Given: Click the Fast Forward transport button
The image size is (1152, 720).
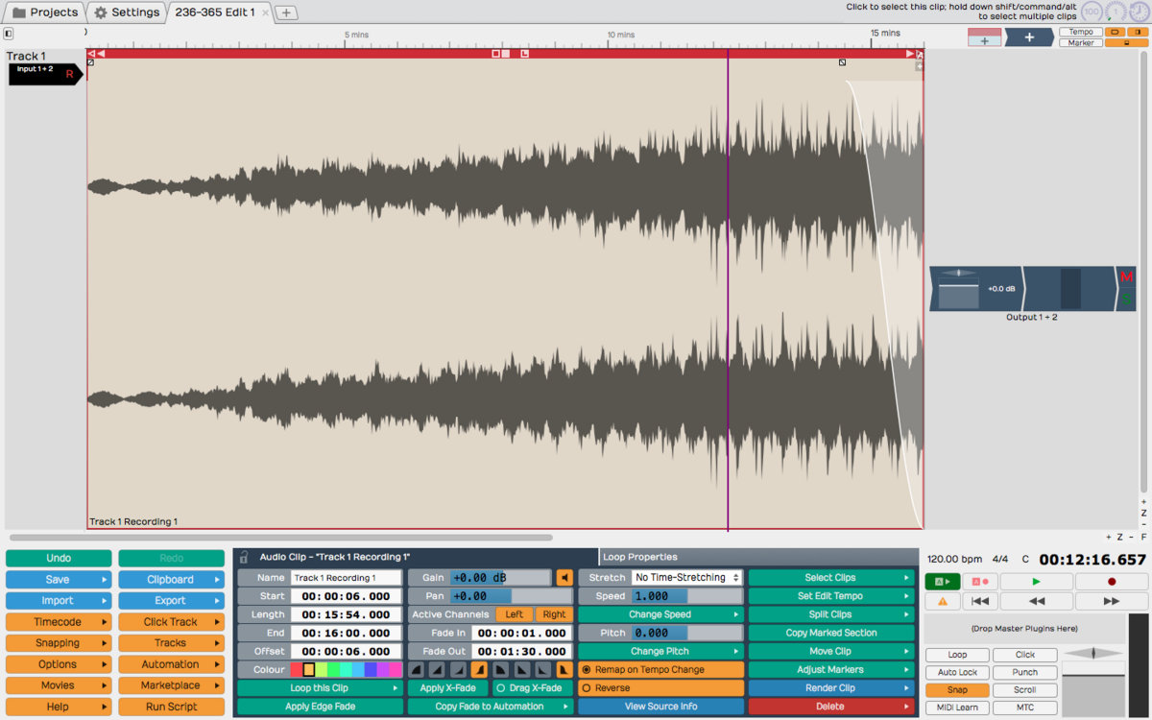Looking at the screenshot, I should pos(1112,601).
